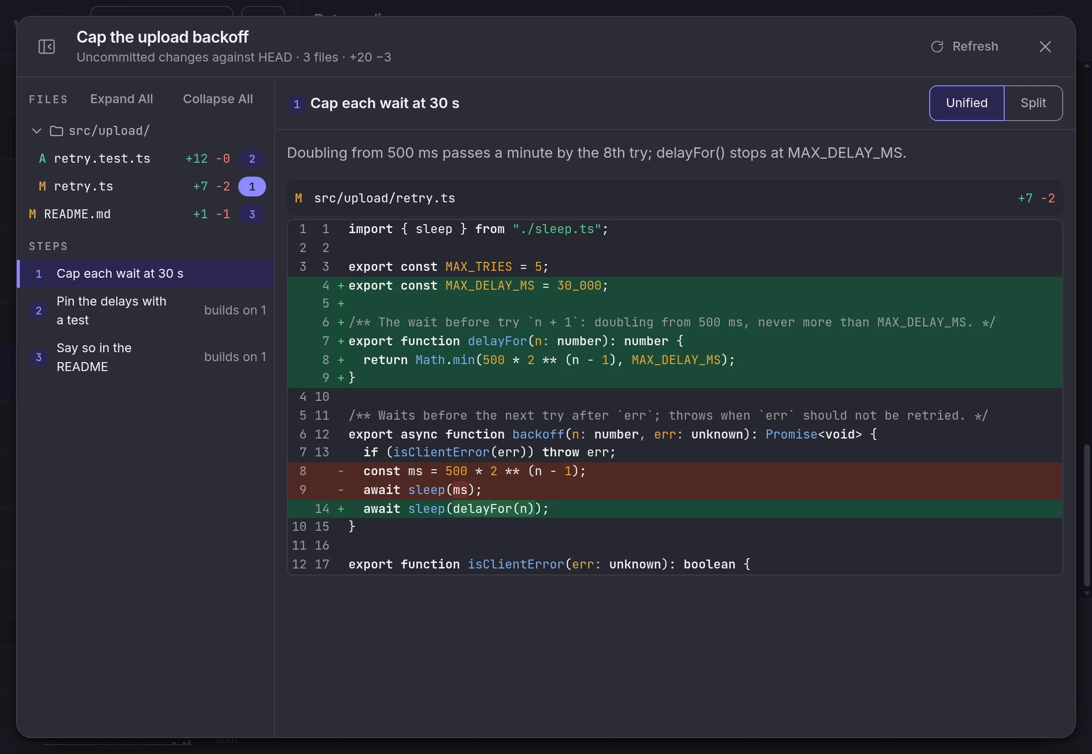Screen dimensions: 1092x754
Task: Click the import sleep code line
Action: [675, 229]
